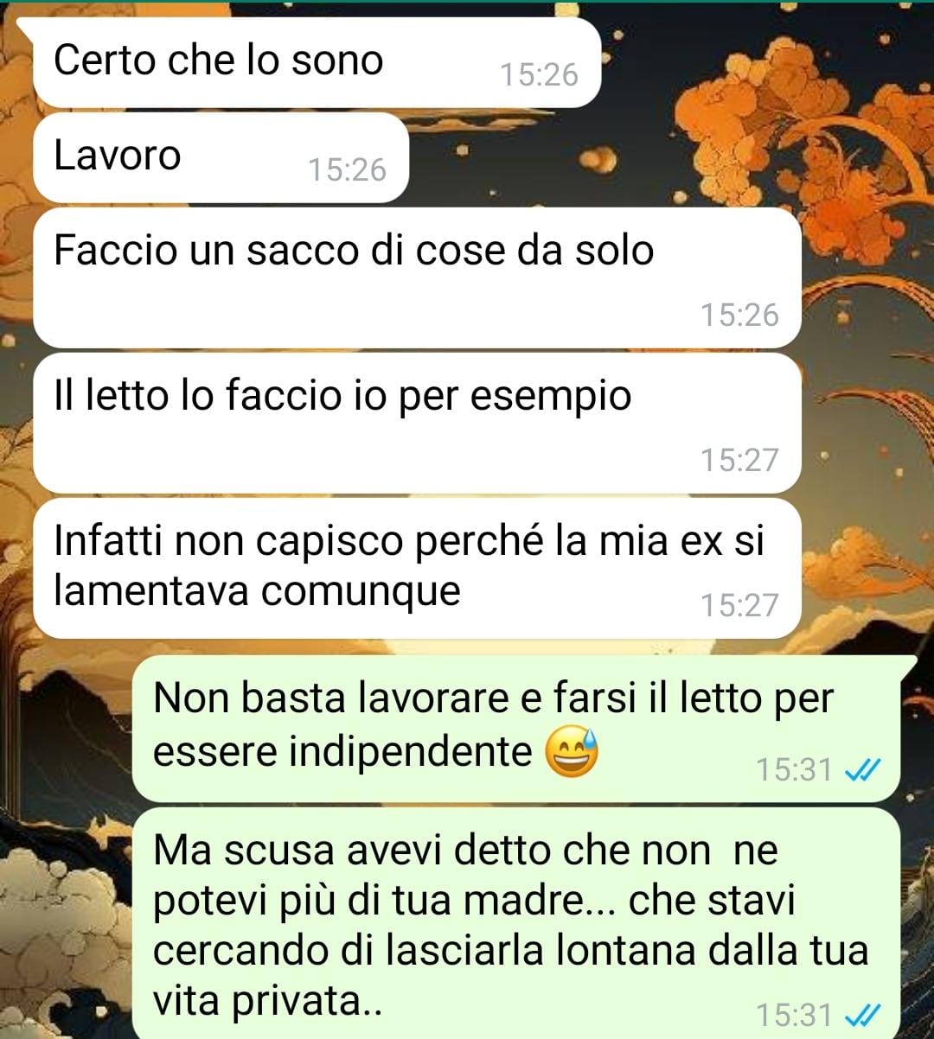Tap the 15:27 timestamp under 'Il letto lo faccio'
Viewport: 934px width, 1039px height.
(739, 460)
